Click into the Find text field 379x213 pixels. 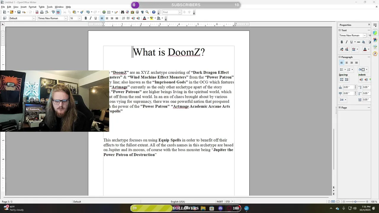point(170,12)
